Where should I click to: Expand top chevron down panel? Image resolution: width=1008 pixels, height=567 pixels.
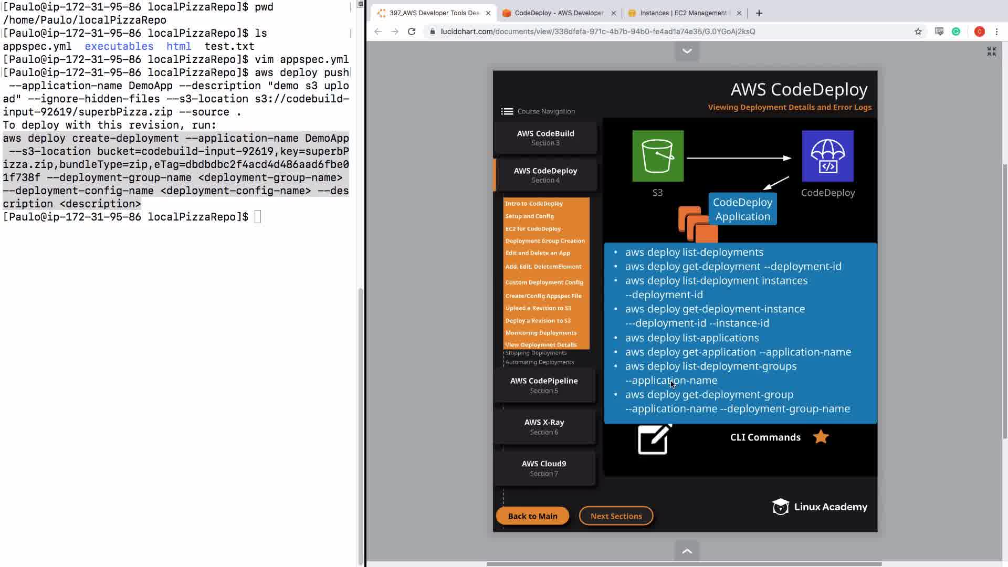687,51
